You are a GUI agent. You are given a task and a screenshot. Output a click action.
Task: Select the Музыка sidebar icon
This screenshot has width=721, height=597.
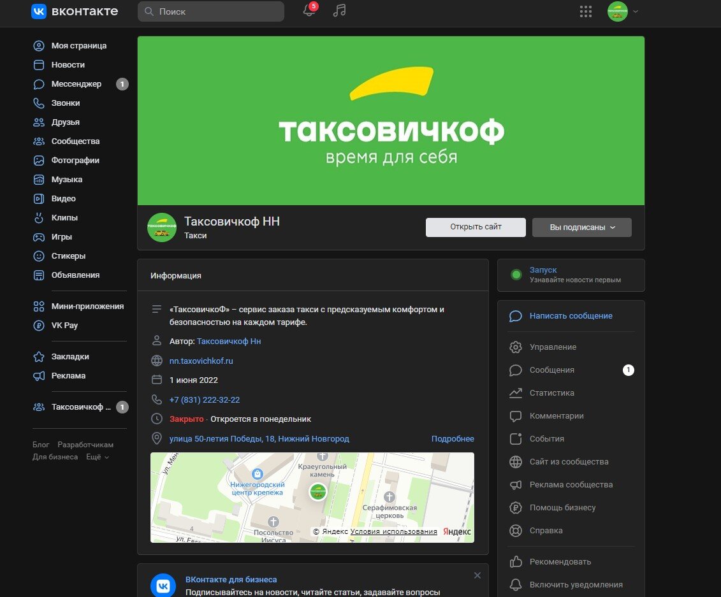click(40, 179)
